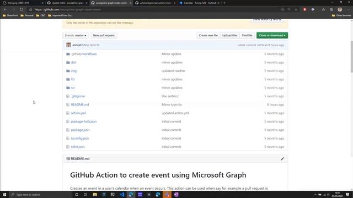The width and height of the screenshot is (353, 198).
Task: Open the tsconfig.json file
Action: (80, 139)
